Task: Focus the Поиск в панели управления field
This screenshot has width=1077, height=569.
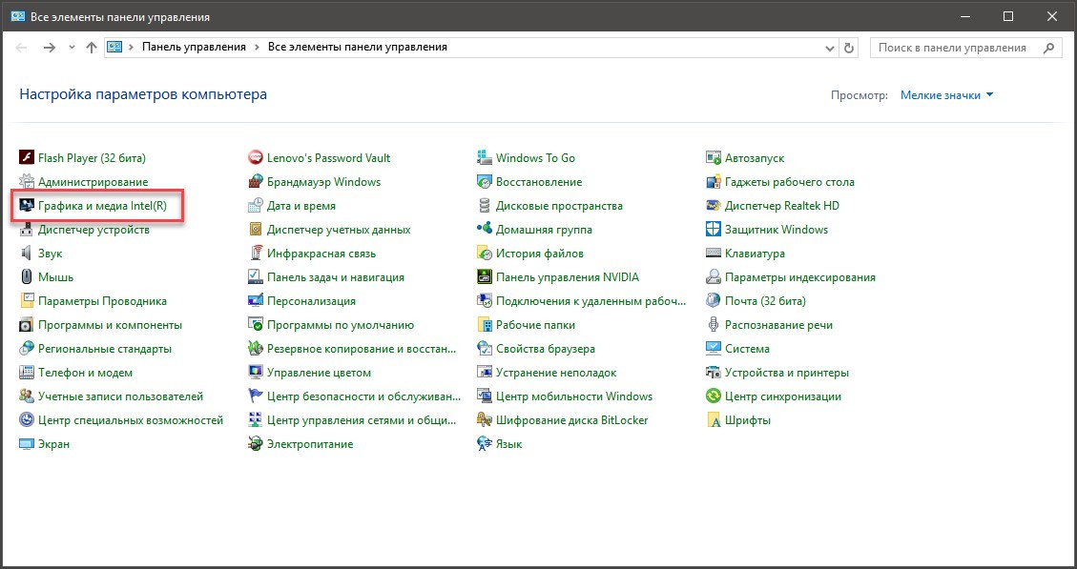Action: click(x=965, y=48)
